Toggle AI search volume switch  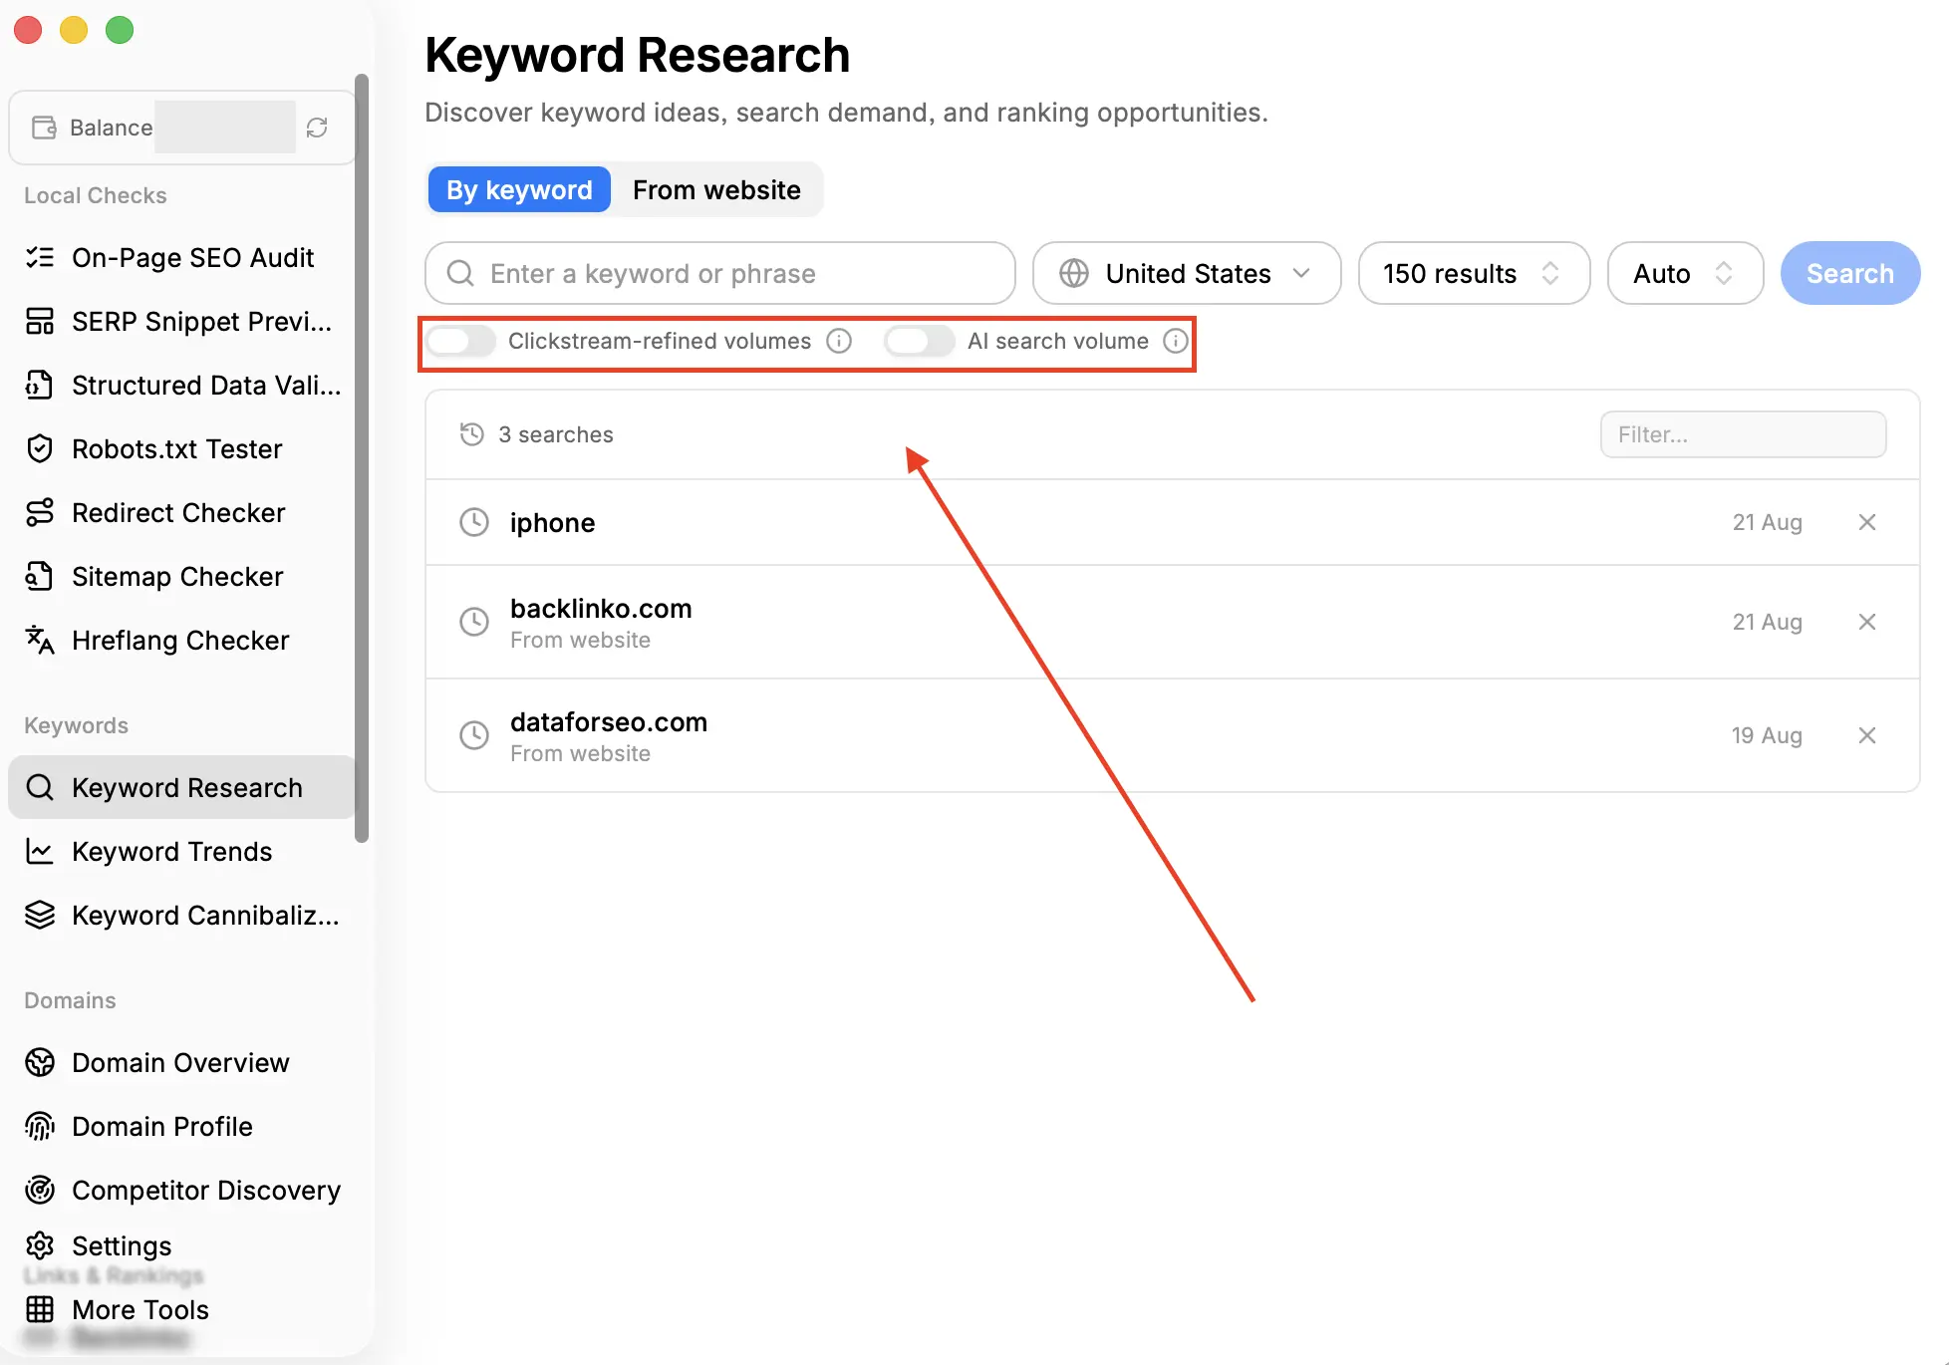pyautogui.click(x=920, y=342)
